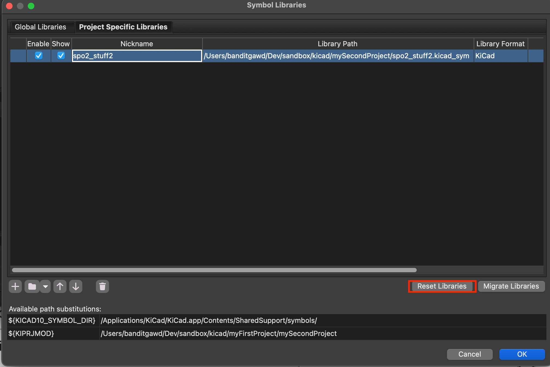The width and height of the screenshot is (550, 367).
Task: Confirm dialog with OK button
Action: [x=522, y=354]
